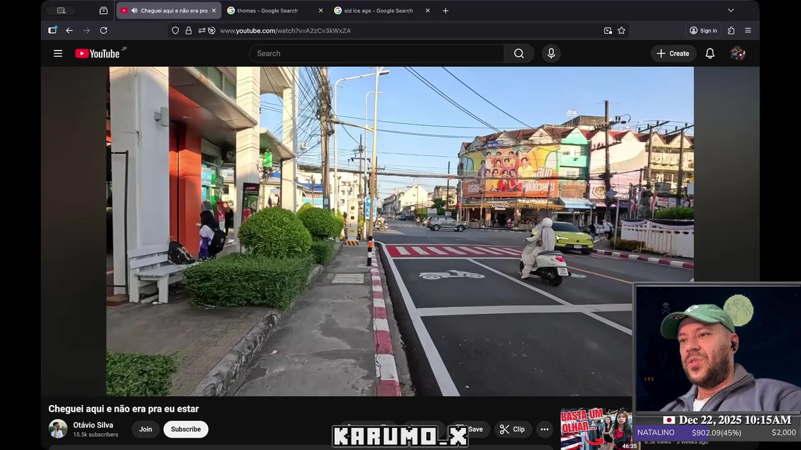Open YouTube notifications bell
This screenshot has height=450, width=801.
[710, 53]
